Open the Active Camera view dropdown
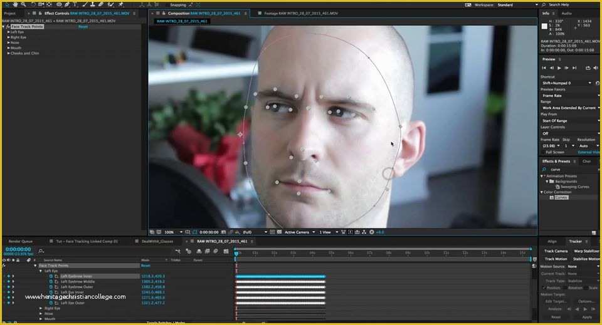602x325 pixels. 300,232
